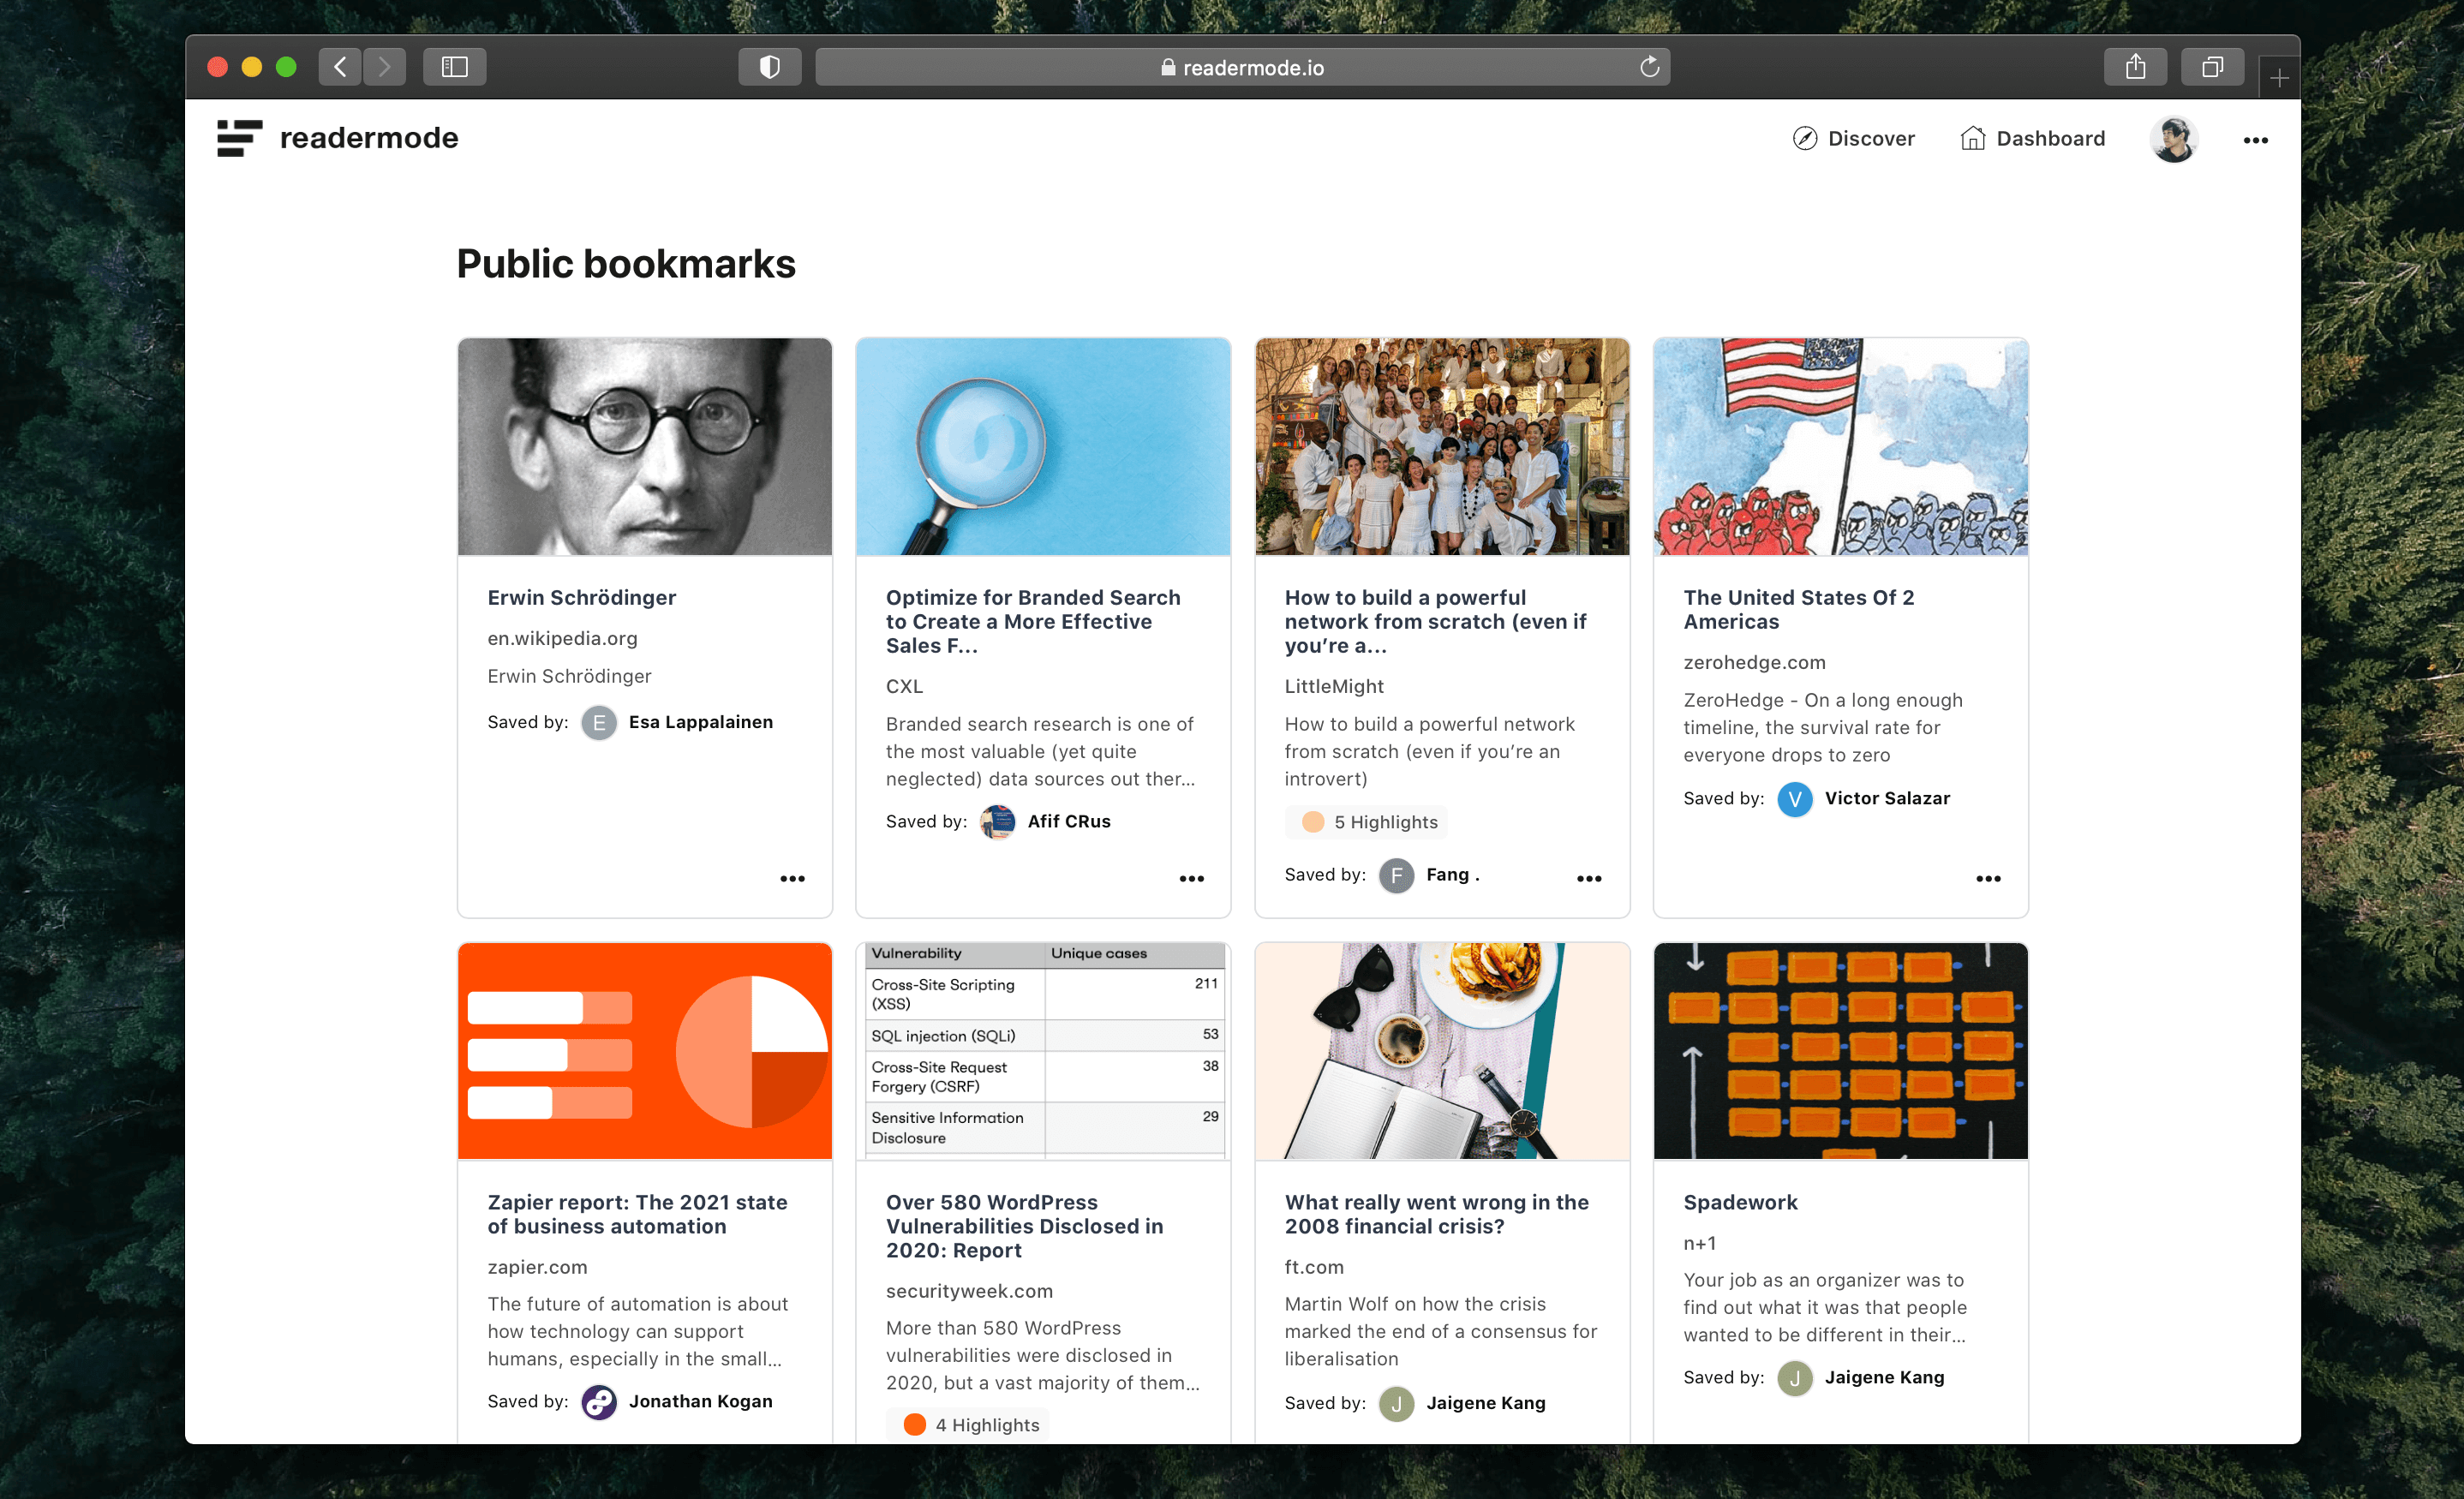The height and width of the screenshot is (1499, 2464).
Task: Open the sunglasses and notebook thumbnail
Action: coord(1442,1051)
